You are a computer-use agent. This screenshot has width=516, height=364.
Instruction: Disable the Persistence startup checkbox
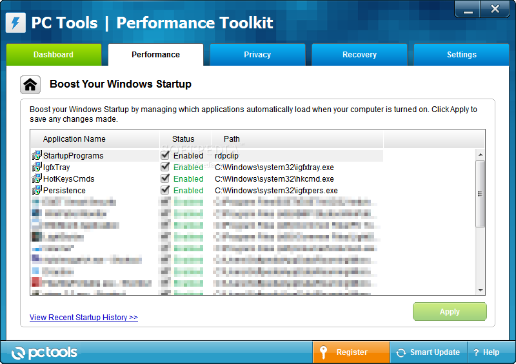click(165, 189)
